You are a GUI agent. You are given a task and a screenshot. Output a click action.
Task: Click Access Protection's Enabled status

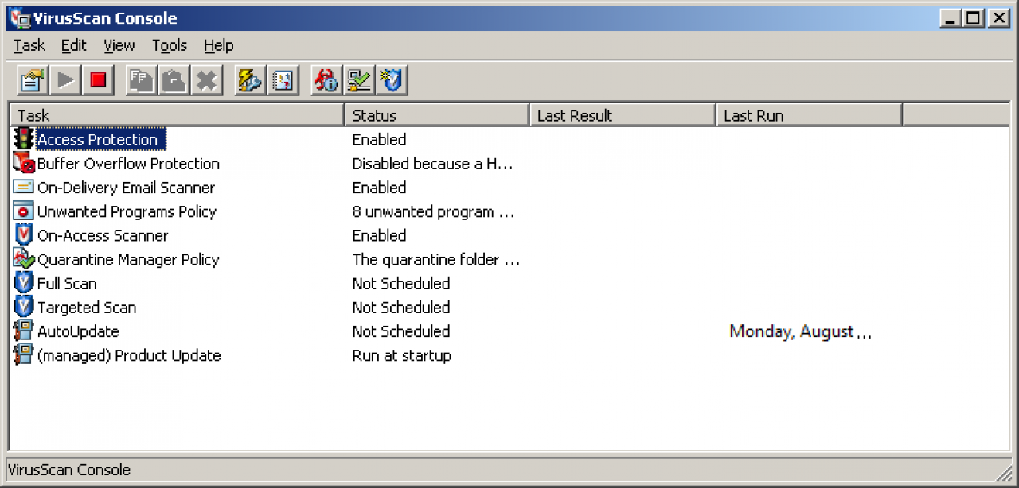379,140
